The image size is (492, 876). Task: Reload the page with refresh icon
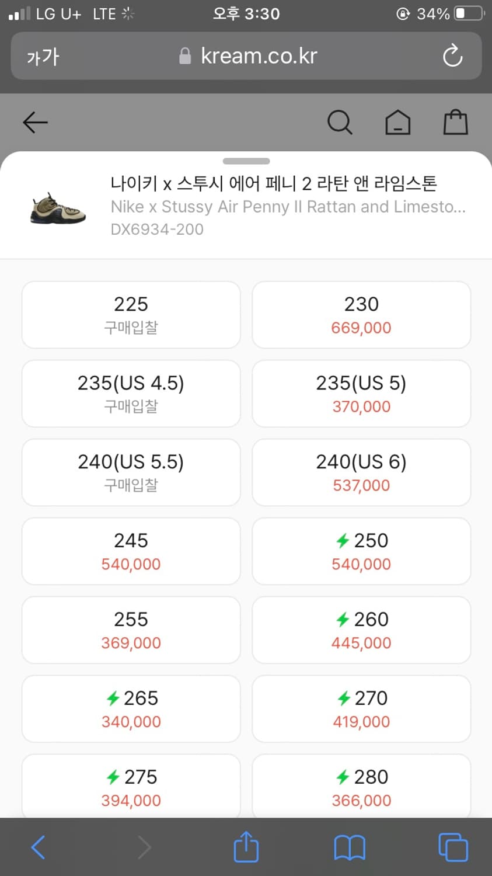click(452, 56)
